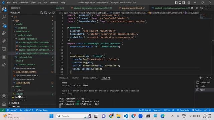The image size is (214, 120).
Task: Switch to student-registration.component.html tab
Action: pyautogui.click(x=91, y=8)
